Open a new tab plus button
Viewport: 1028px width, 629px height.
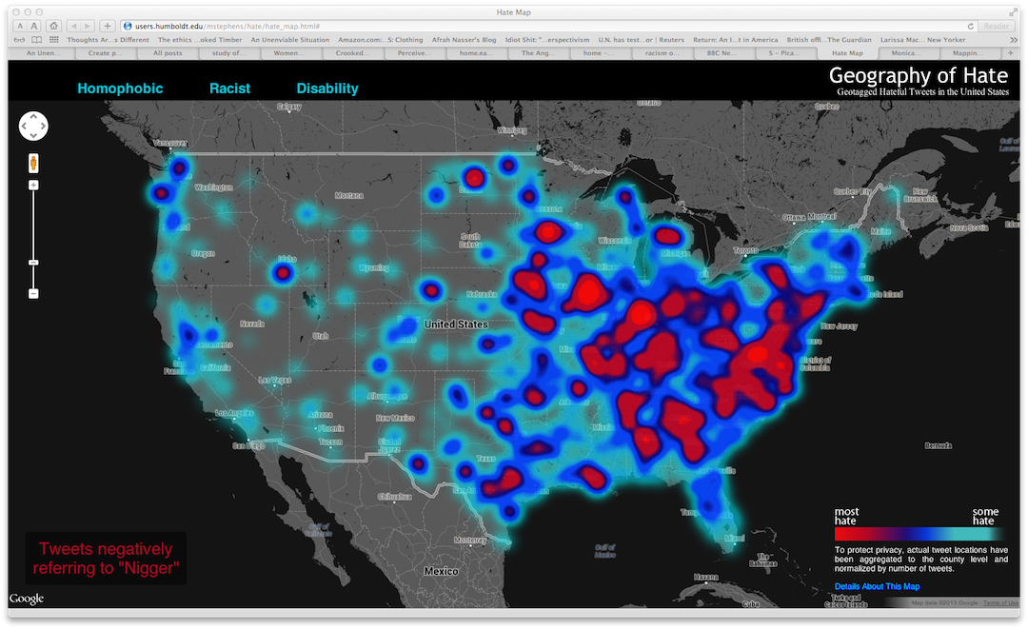pyautogui.click(x=1010, y=53)
